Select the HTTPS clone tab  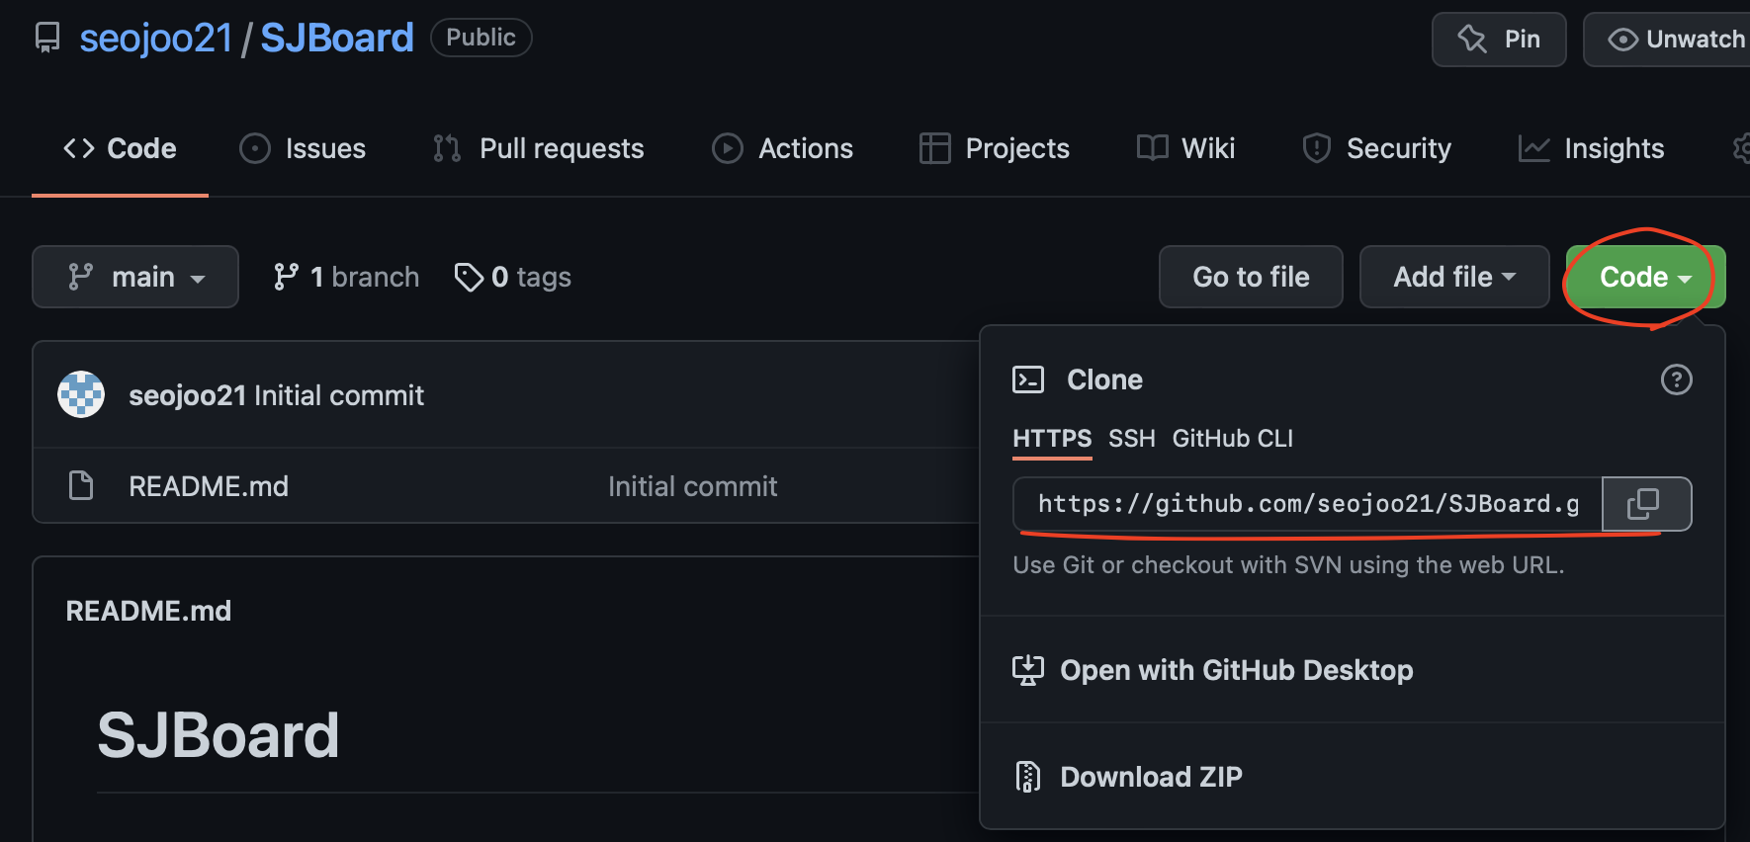point(1052,439)
